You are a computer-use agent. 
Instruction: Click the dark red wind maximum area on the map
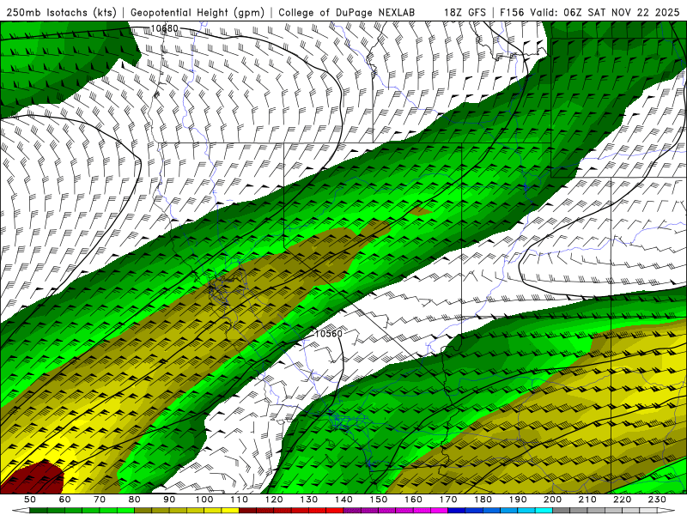tap(33, 478)
